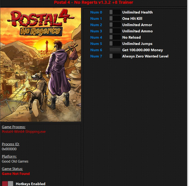Click the Unlimited Ammo label text

click(137, 31)
